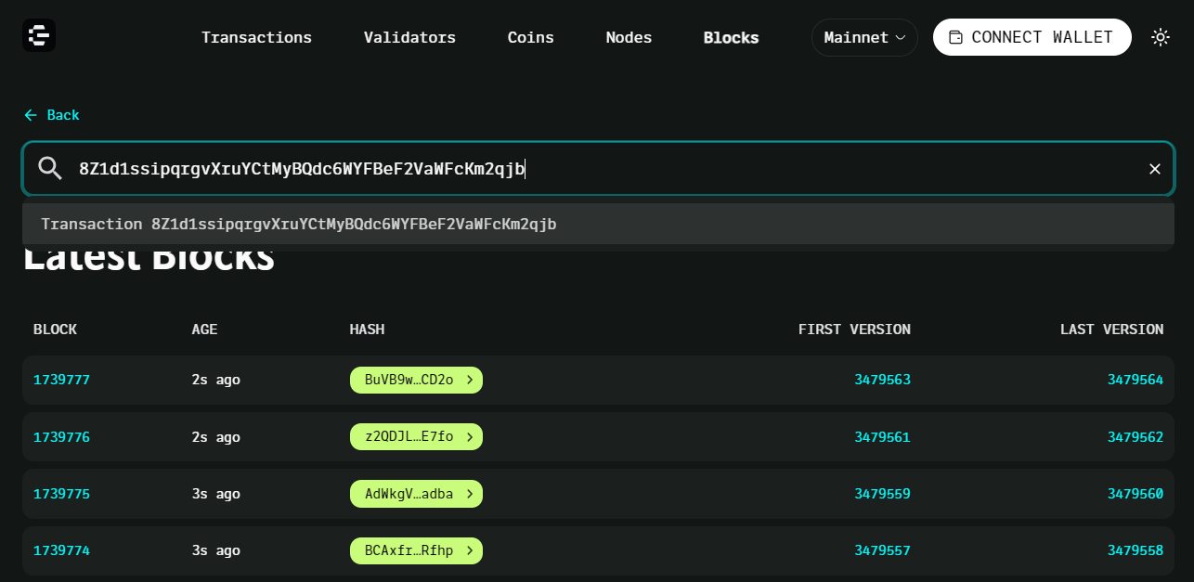Click the CONNECT WALLET button
Image resolution: width=1194 pixels, height=582 pixels.
[1032, 37]
